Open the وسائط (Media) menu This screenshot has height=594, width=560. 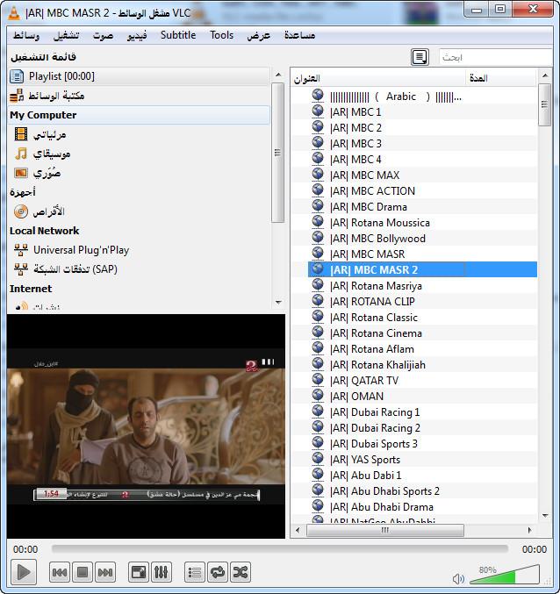(x=26, y=35)
